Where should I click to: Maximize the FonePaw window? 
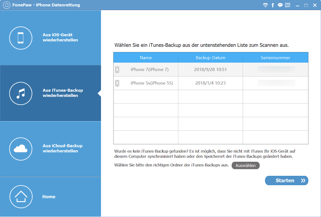[306, 5]
